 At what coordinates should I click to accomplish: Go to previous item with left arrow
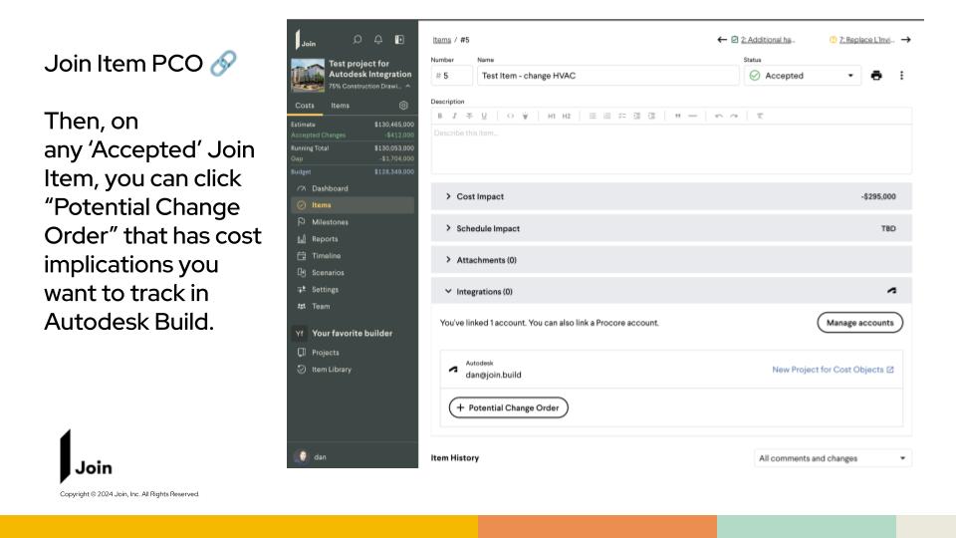(x=722, y=40)
